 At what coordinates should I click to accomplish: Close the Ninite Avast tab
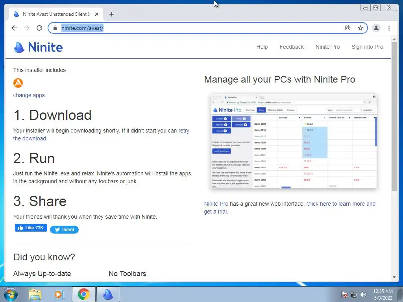coord(97,15)
